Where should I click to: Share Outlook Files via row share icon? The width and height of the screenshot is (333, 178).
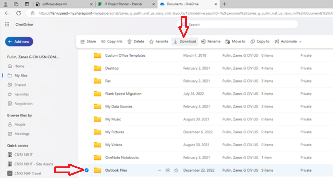click(168, 170)
